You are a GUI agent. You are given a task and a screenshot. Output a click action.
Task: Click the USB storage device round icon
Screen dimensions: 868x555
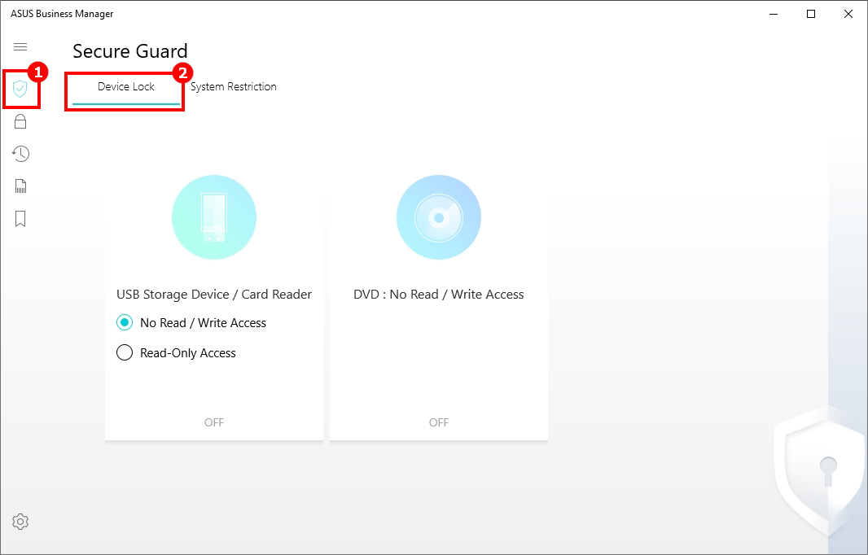[214, 217]
